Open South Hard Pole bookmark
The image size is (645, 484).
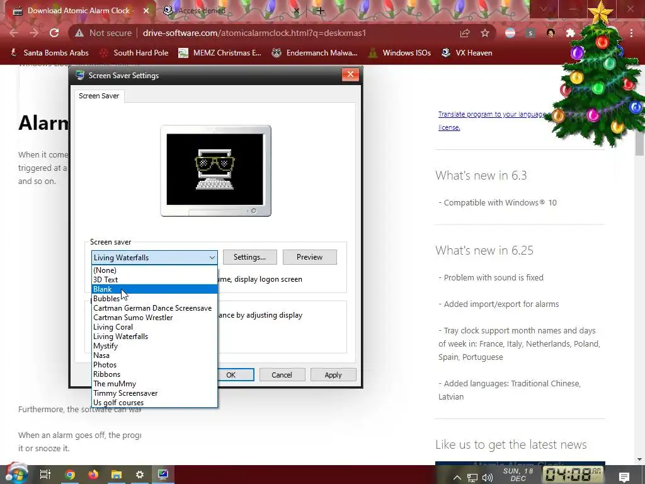135,53
